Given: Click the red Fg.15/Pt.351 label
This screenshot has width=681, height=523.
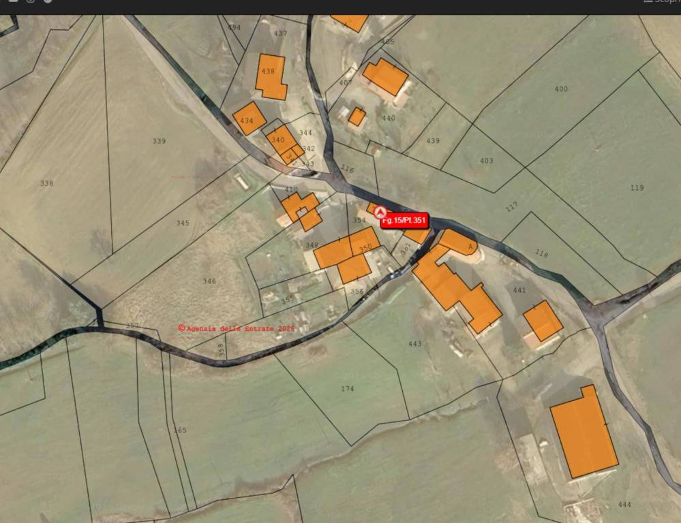Looking at the screenshot, I should [x=405, y=221].
